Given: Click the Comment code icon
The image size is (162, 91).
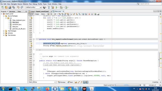Looking at the screenshot, I should pyautogui.click(x=95, y=14).
